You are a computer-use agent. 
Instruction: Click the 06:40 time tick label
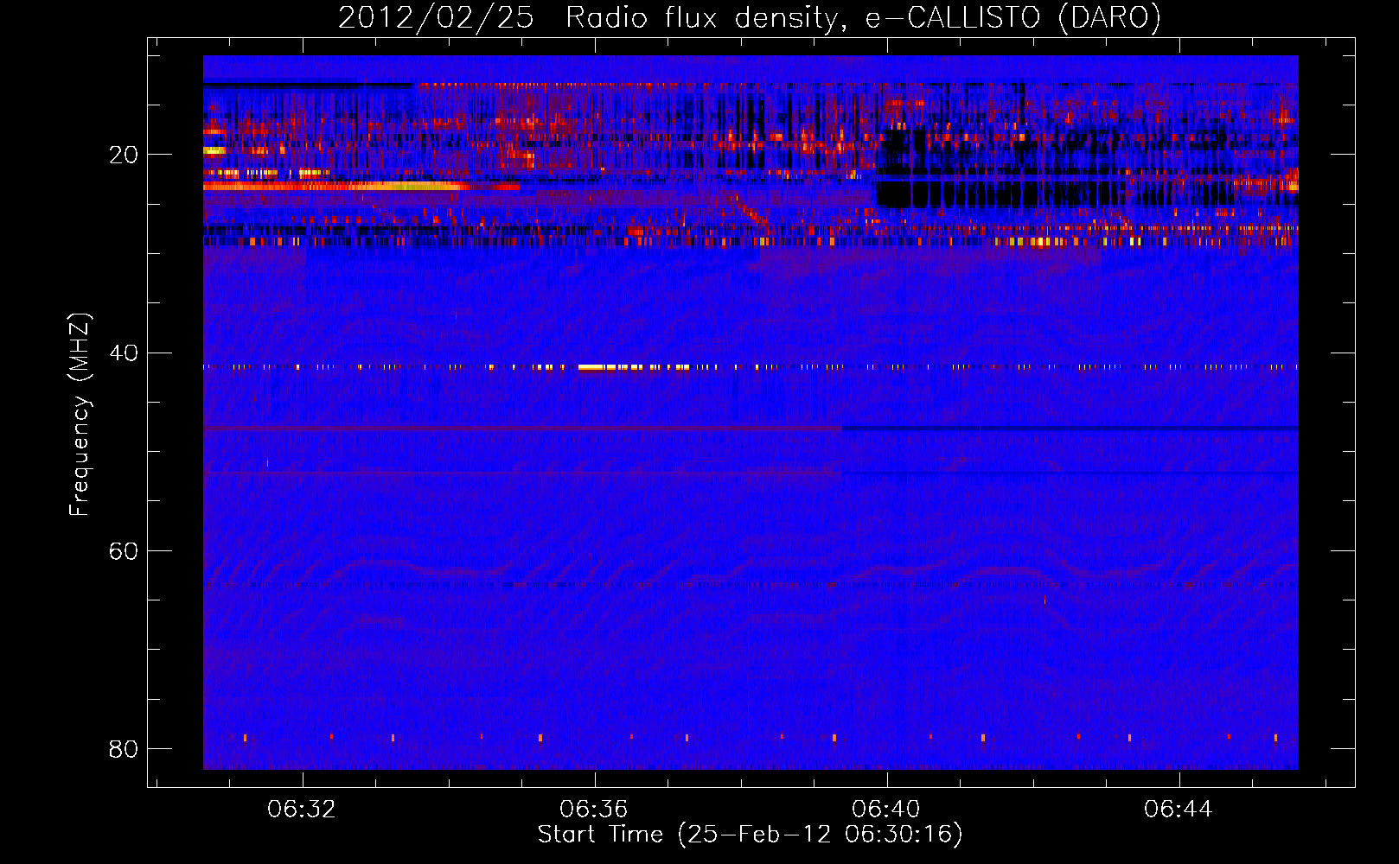pos(885,810)
